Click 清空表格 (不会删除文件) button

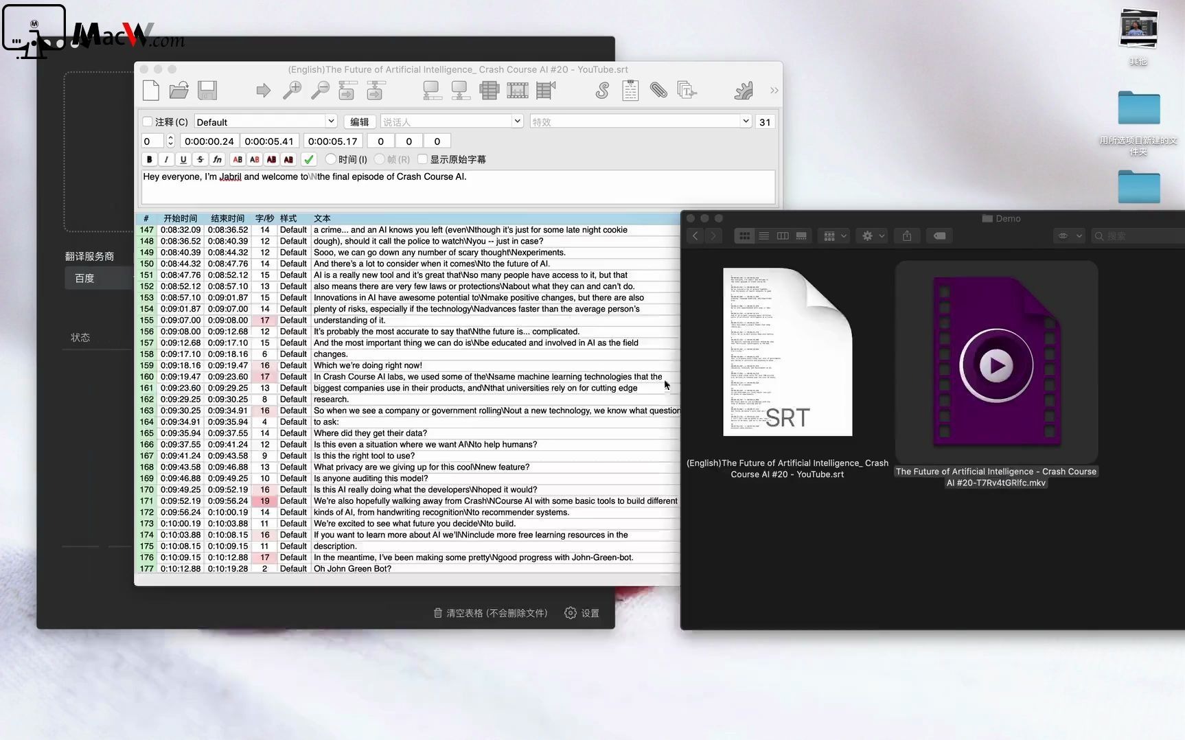tap(490, 613)
